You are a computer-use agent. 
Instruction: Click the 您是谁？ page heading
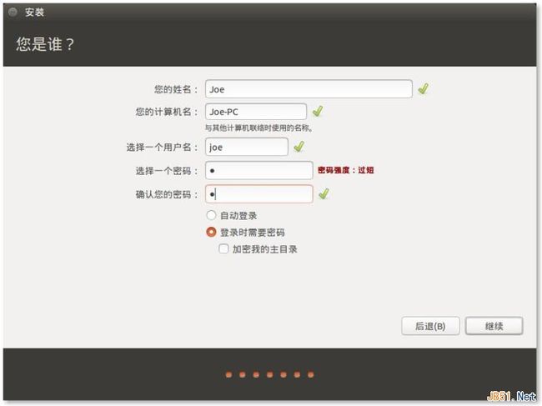[46, 45]
